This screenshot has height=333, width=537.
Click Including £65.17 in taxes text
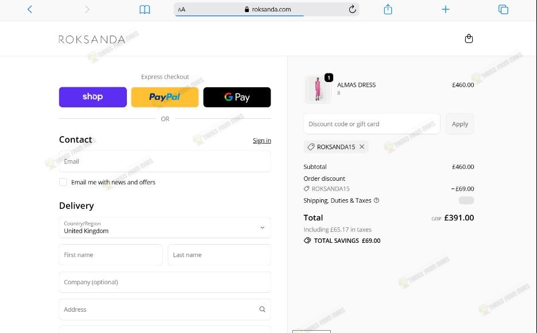pyautogui.click(x=337, y=230)
